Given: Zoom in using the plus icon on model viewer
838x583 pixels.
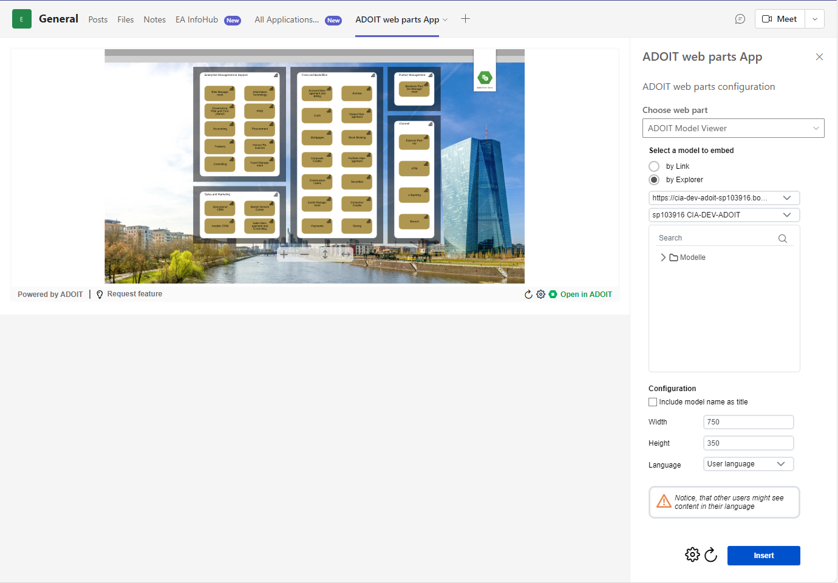Looking at the screenshot, I should point(284,254).
